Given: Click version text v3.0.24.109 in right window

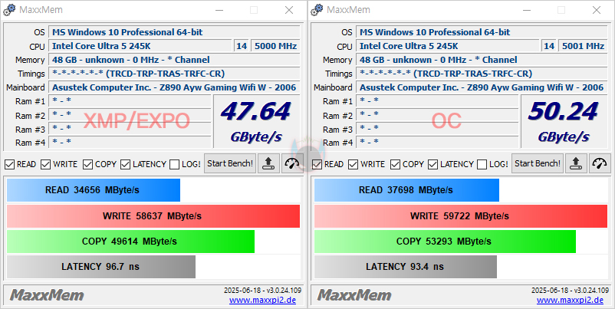Looking at the screenshot, I should [591, 291].
